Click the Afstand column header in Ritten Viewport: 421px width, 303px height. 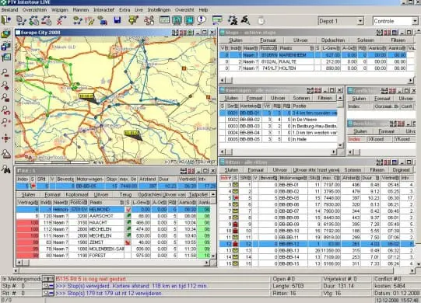(350, 178)
